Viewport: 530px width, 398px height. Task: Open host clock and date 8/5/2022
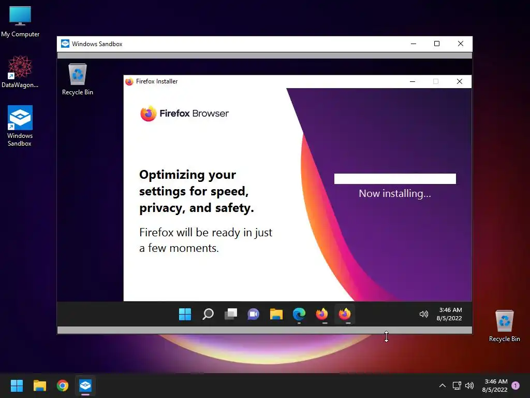[x=495, y=386]
